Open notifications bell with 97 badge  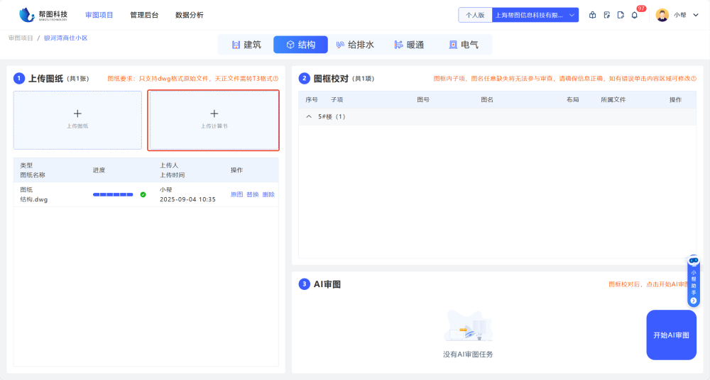click(x=635, y=15)
